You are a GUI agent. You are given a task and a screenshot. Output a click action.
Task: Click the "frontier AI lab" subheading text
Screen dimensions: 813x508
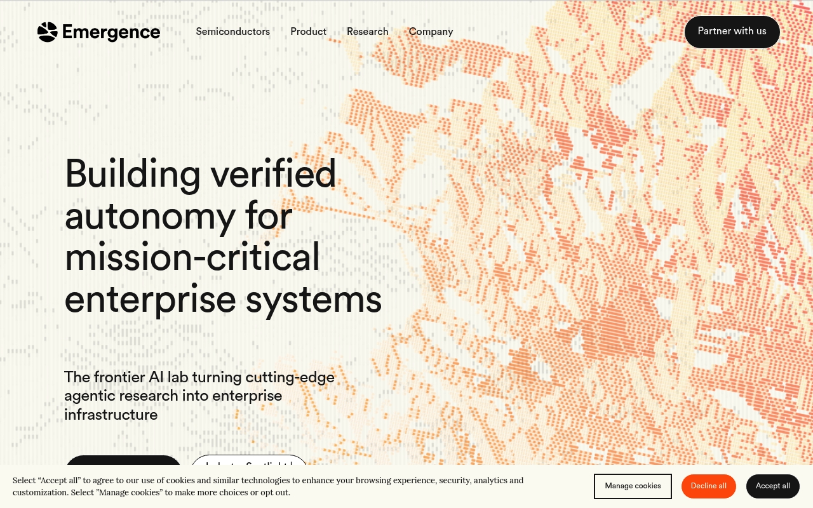[199, 396]
